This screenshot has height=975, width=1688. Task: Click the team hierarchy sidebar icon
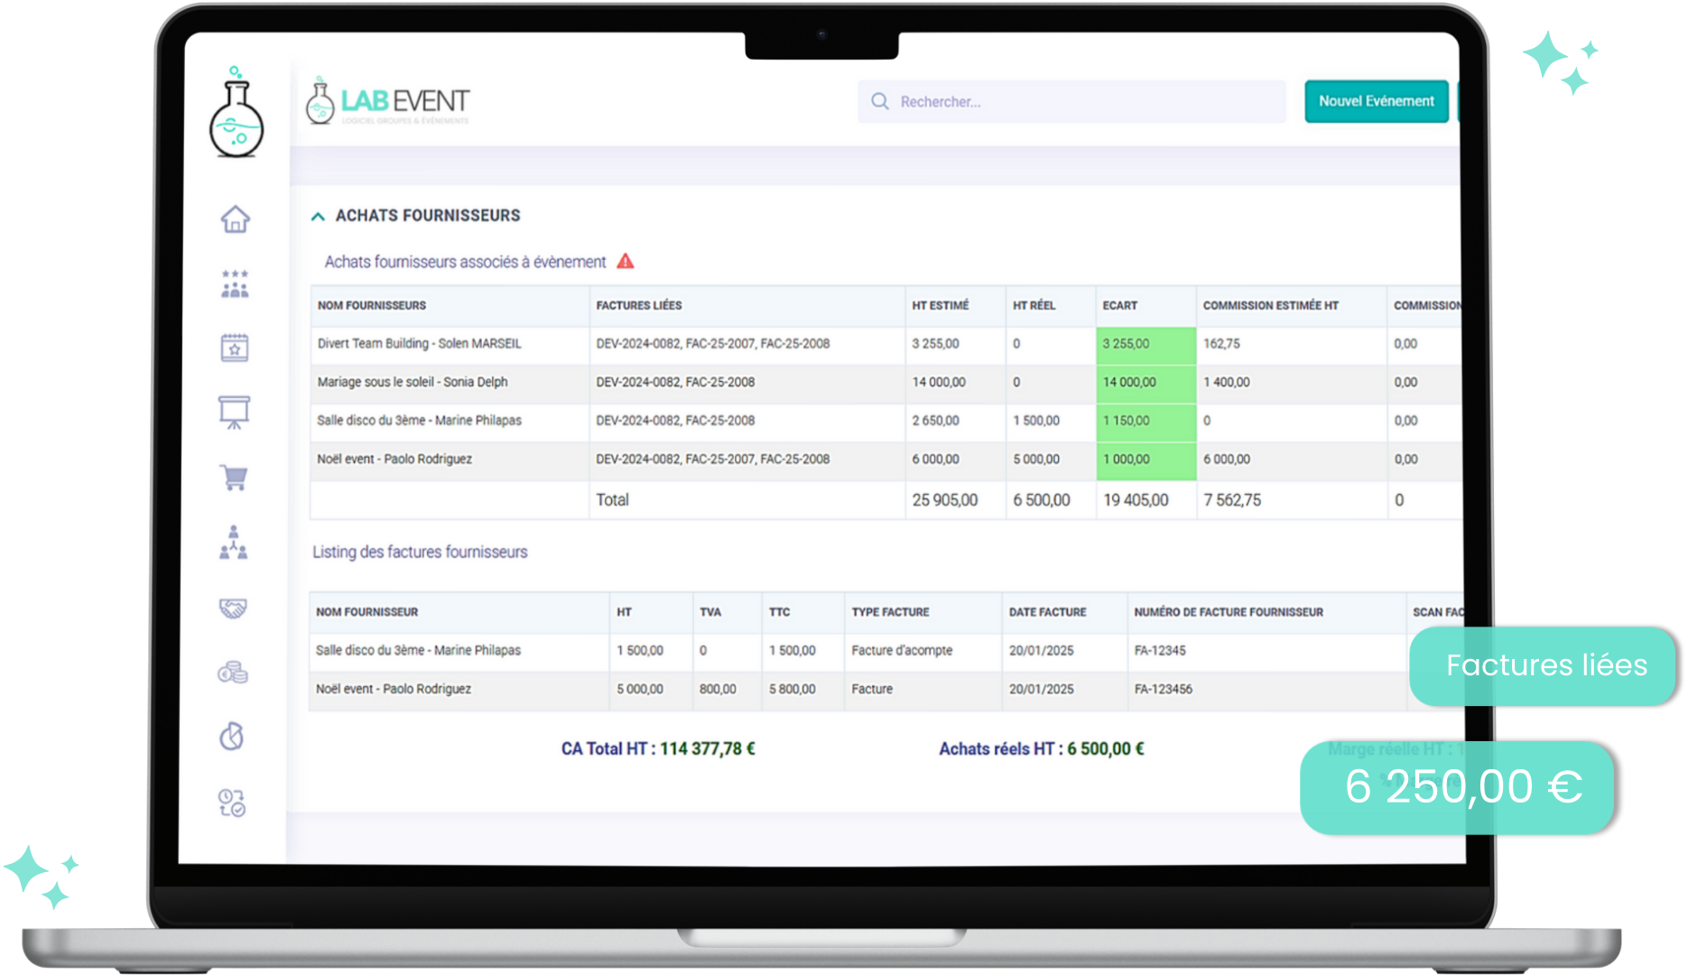(x=234, y=543)
